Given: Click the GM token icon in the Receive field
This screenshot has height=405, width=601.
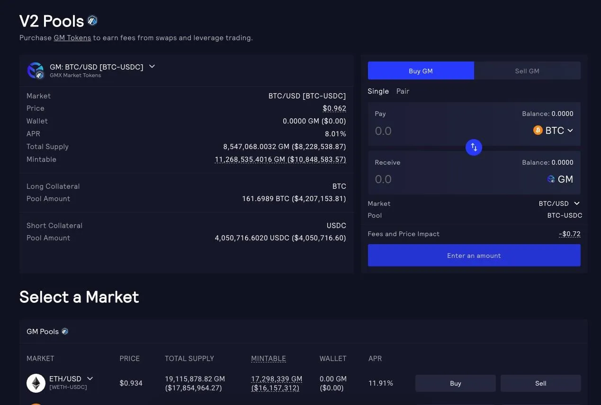Looking at the screenshot, I should coord(550,179).
